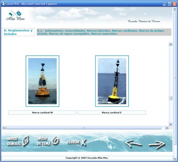The width and height of the screenshot is (178, 162).
Task: Close the Internet Explorer window
Action: 174,4
